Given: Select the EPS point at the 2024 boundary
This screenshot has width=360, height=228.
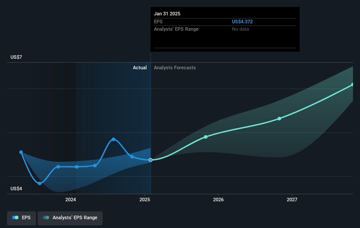Looking at the screenshot, I should (x=77, y=167).
